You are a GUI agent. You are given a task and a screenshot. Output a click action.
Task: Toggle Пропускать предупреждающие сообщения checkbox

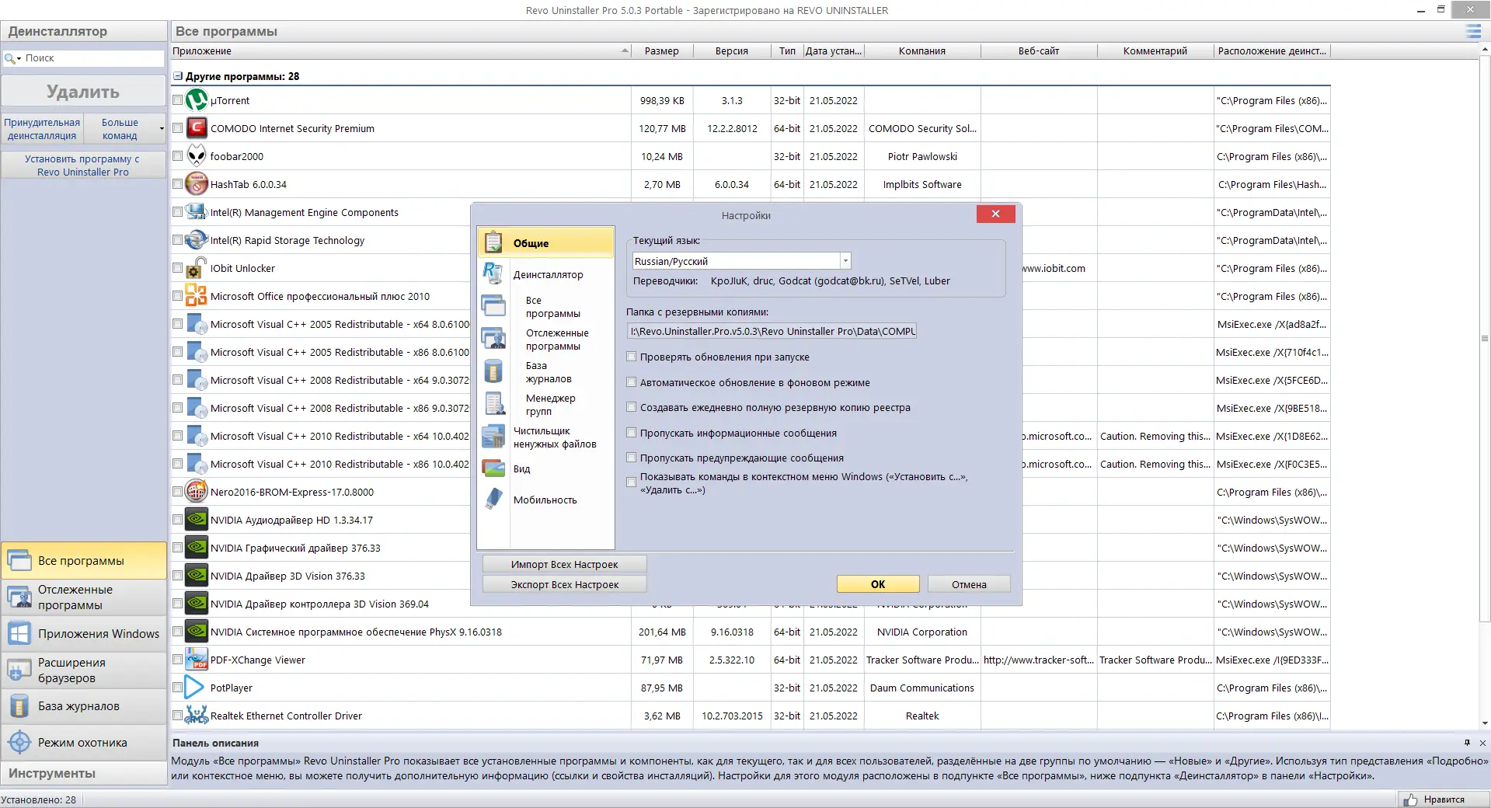tap(632, 458)
